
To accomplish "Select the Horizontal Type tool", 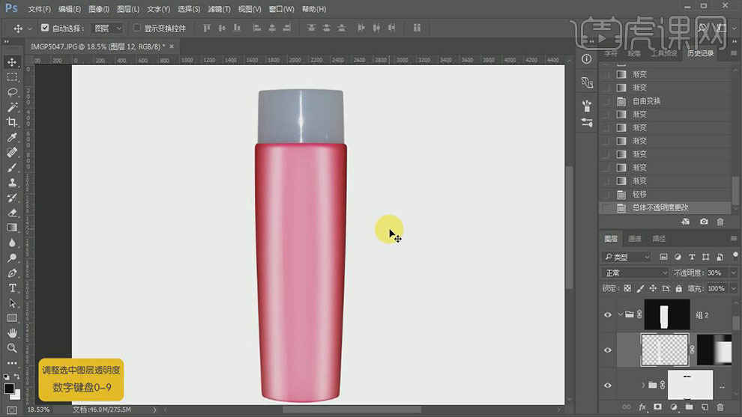I will point(12,288).
